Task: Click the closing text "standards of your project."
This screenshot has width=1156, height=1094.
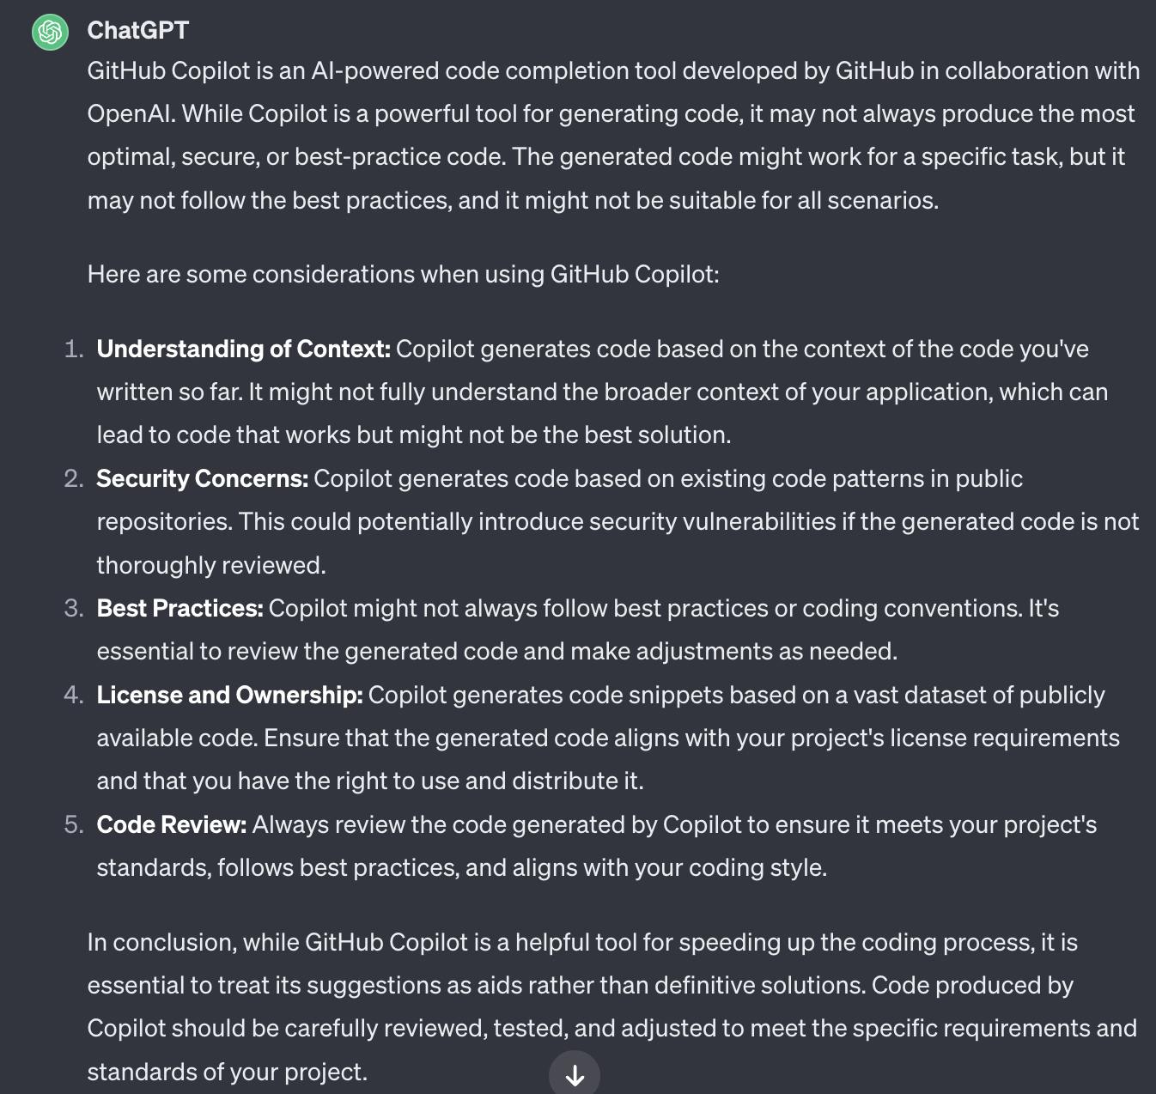Action: (227, 1073)
